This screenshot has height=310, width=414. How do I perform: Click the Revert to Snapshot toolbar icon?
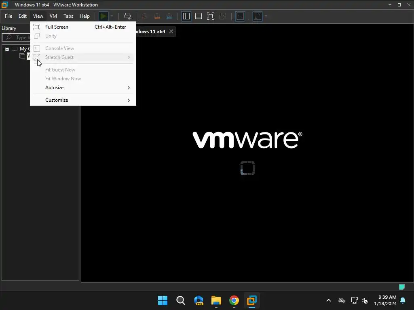point(157,16)
